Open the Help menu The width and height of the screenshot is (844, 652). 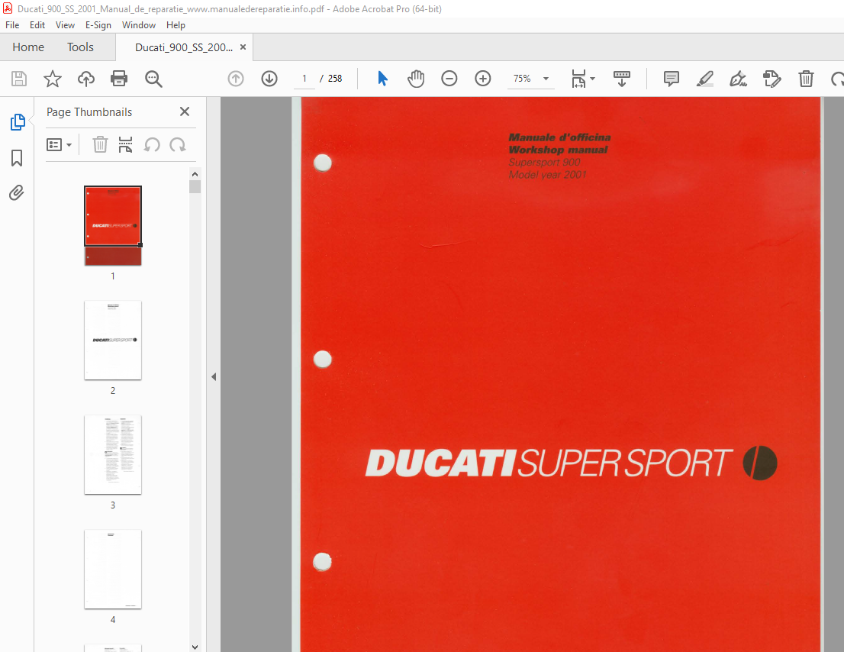click(x=176, y=24)
